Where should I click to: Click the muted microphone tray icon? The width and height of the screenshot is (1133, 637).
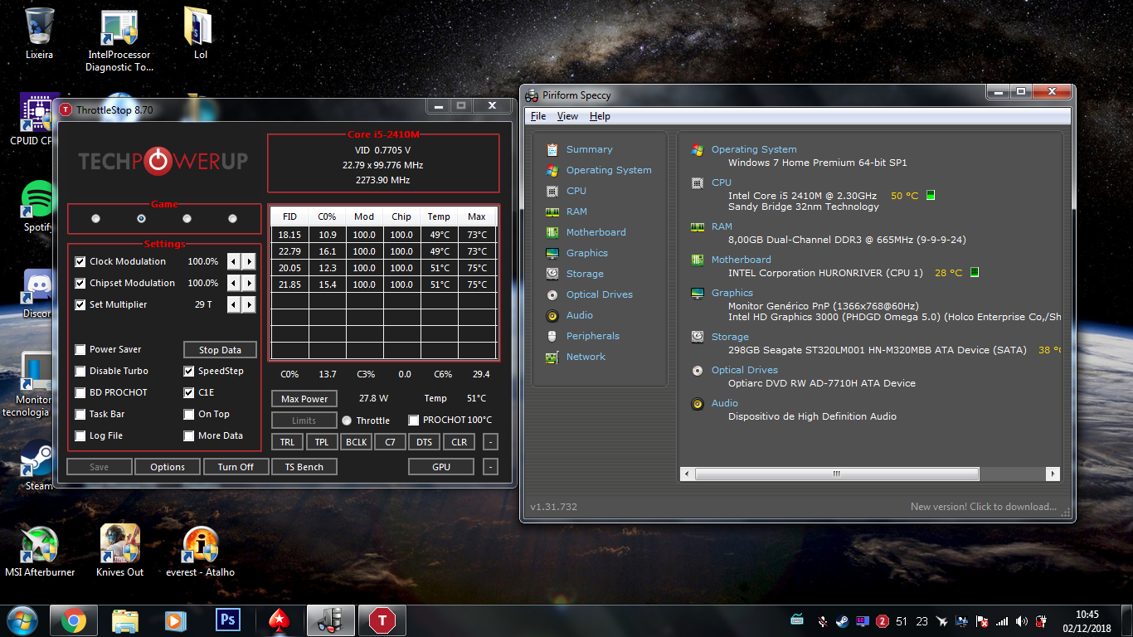point(821,621)
